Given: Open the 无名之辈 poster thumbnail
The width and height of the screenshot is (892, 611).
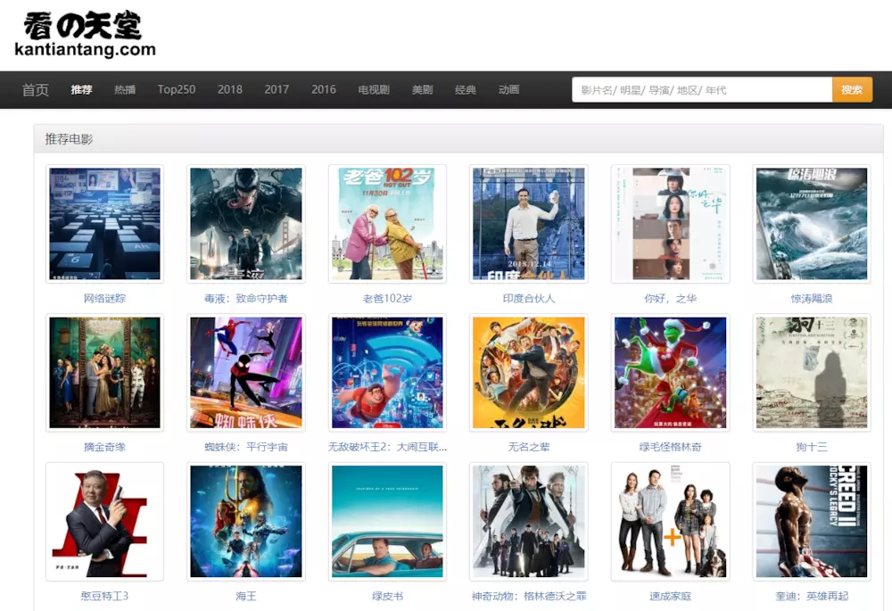Looking at the screenshot, I should tap(528, 373).
